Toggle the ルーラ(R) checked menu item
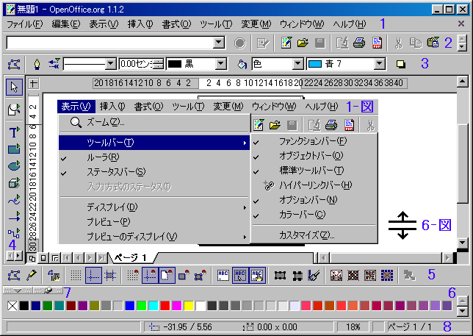Image resolution: width=473 pixels, height=336 pixels. [x=154, y=157]
